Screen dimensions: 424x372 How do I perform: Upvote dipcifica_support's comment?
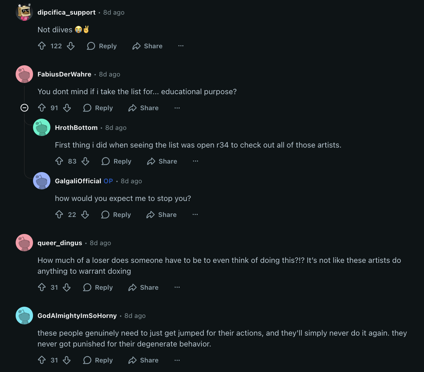[42, 46]
